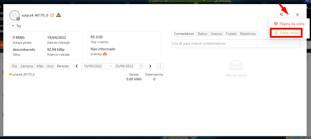The width and height of the screenshot is (311, 139).
Task: Select the Ano period option
Action: coord(50,66)
